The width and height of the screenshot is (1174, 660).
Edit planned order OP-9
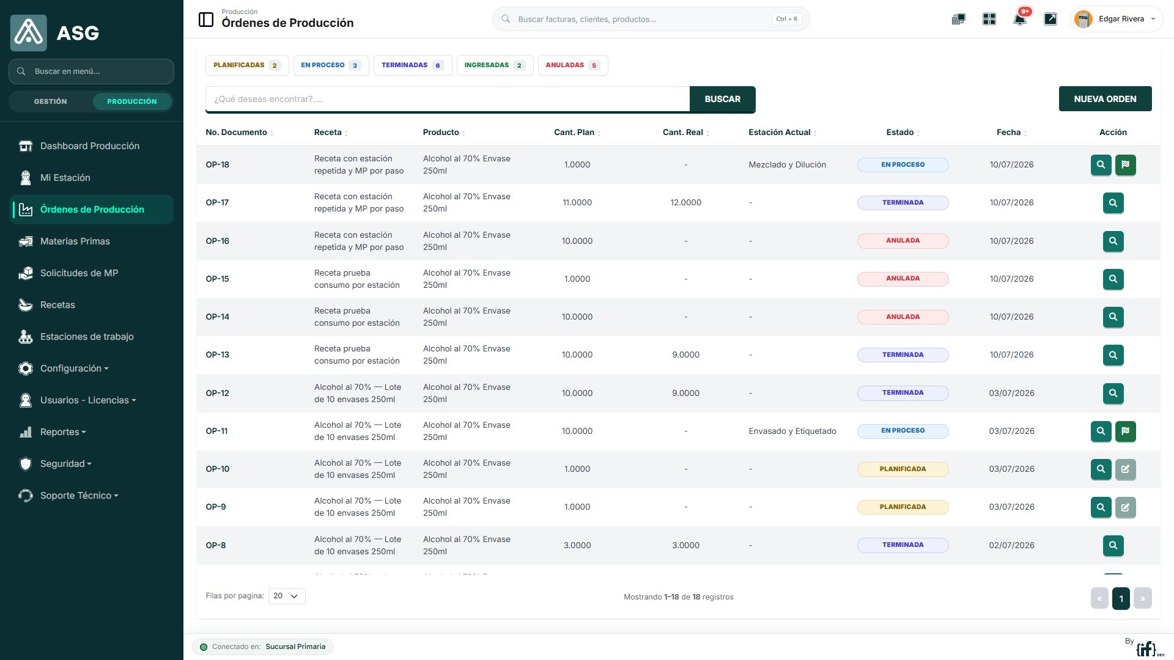[x=1125, y=507]
